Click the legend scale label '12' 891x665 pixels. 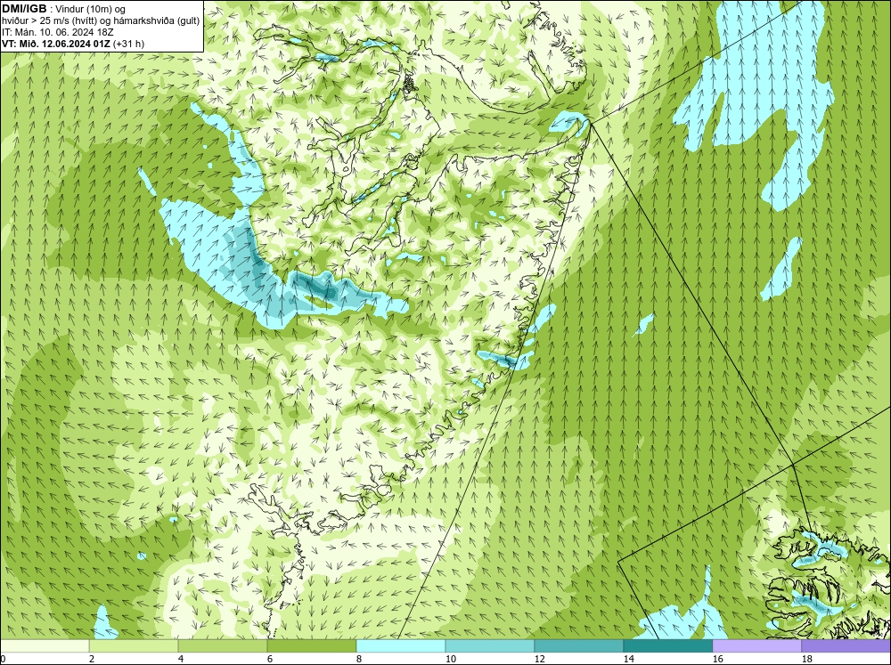pyautogui.click(x=539, y=659)
